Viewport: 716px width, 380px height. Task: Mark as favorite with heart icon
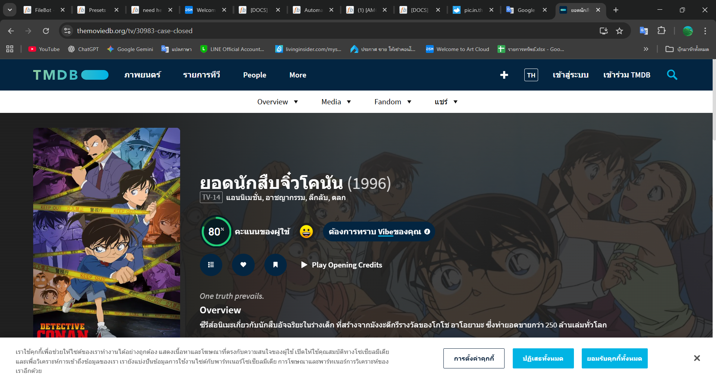(x=243, y=265)
